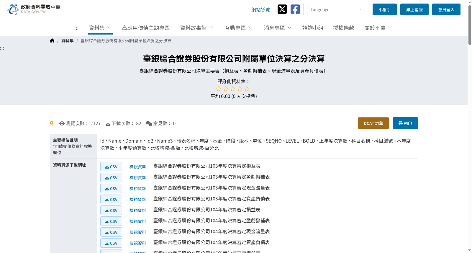Click the comments icon beside 意見數
The width and height of the screenshot is (472, 253).
[x=149, y=123]
